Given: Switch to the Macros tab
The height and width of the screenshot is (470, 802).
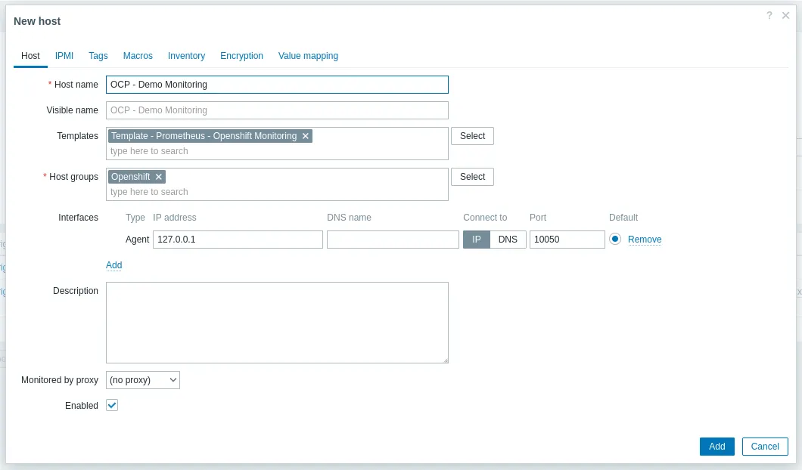Looking at the screenshot, I should click(x=138, y=56).
